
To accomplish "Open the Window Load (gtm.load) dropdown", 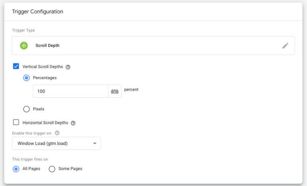I will tap(56, 144).
